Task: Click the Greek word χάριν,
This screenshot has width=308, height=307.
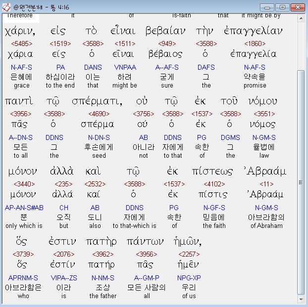Action: [20, 31]
